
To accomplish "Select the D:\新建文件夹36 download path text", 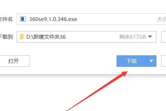I will 46,37.
